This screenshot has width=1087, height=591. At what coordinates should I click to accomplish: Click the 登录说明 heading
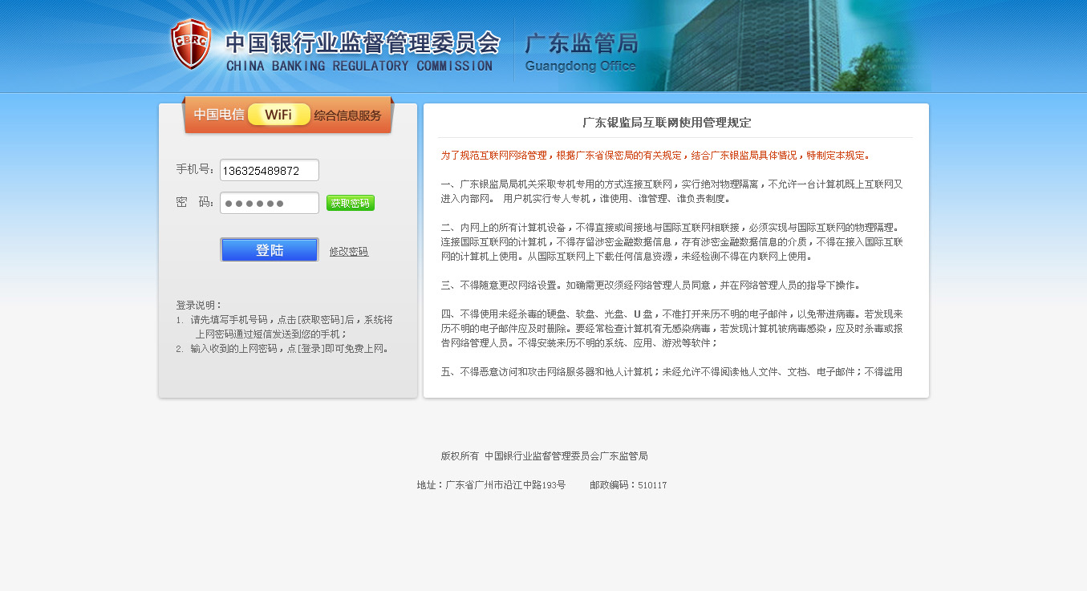(200, 305)
